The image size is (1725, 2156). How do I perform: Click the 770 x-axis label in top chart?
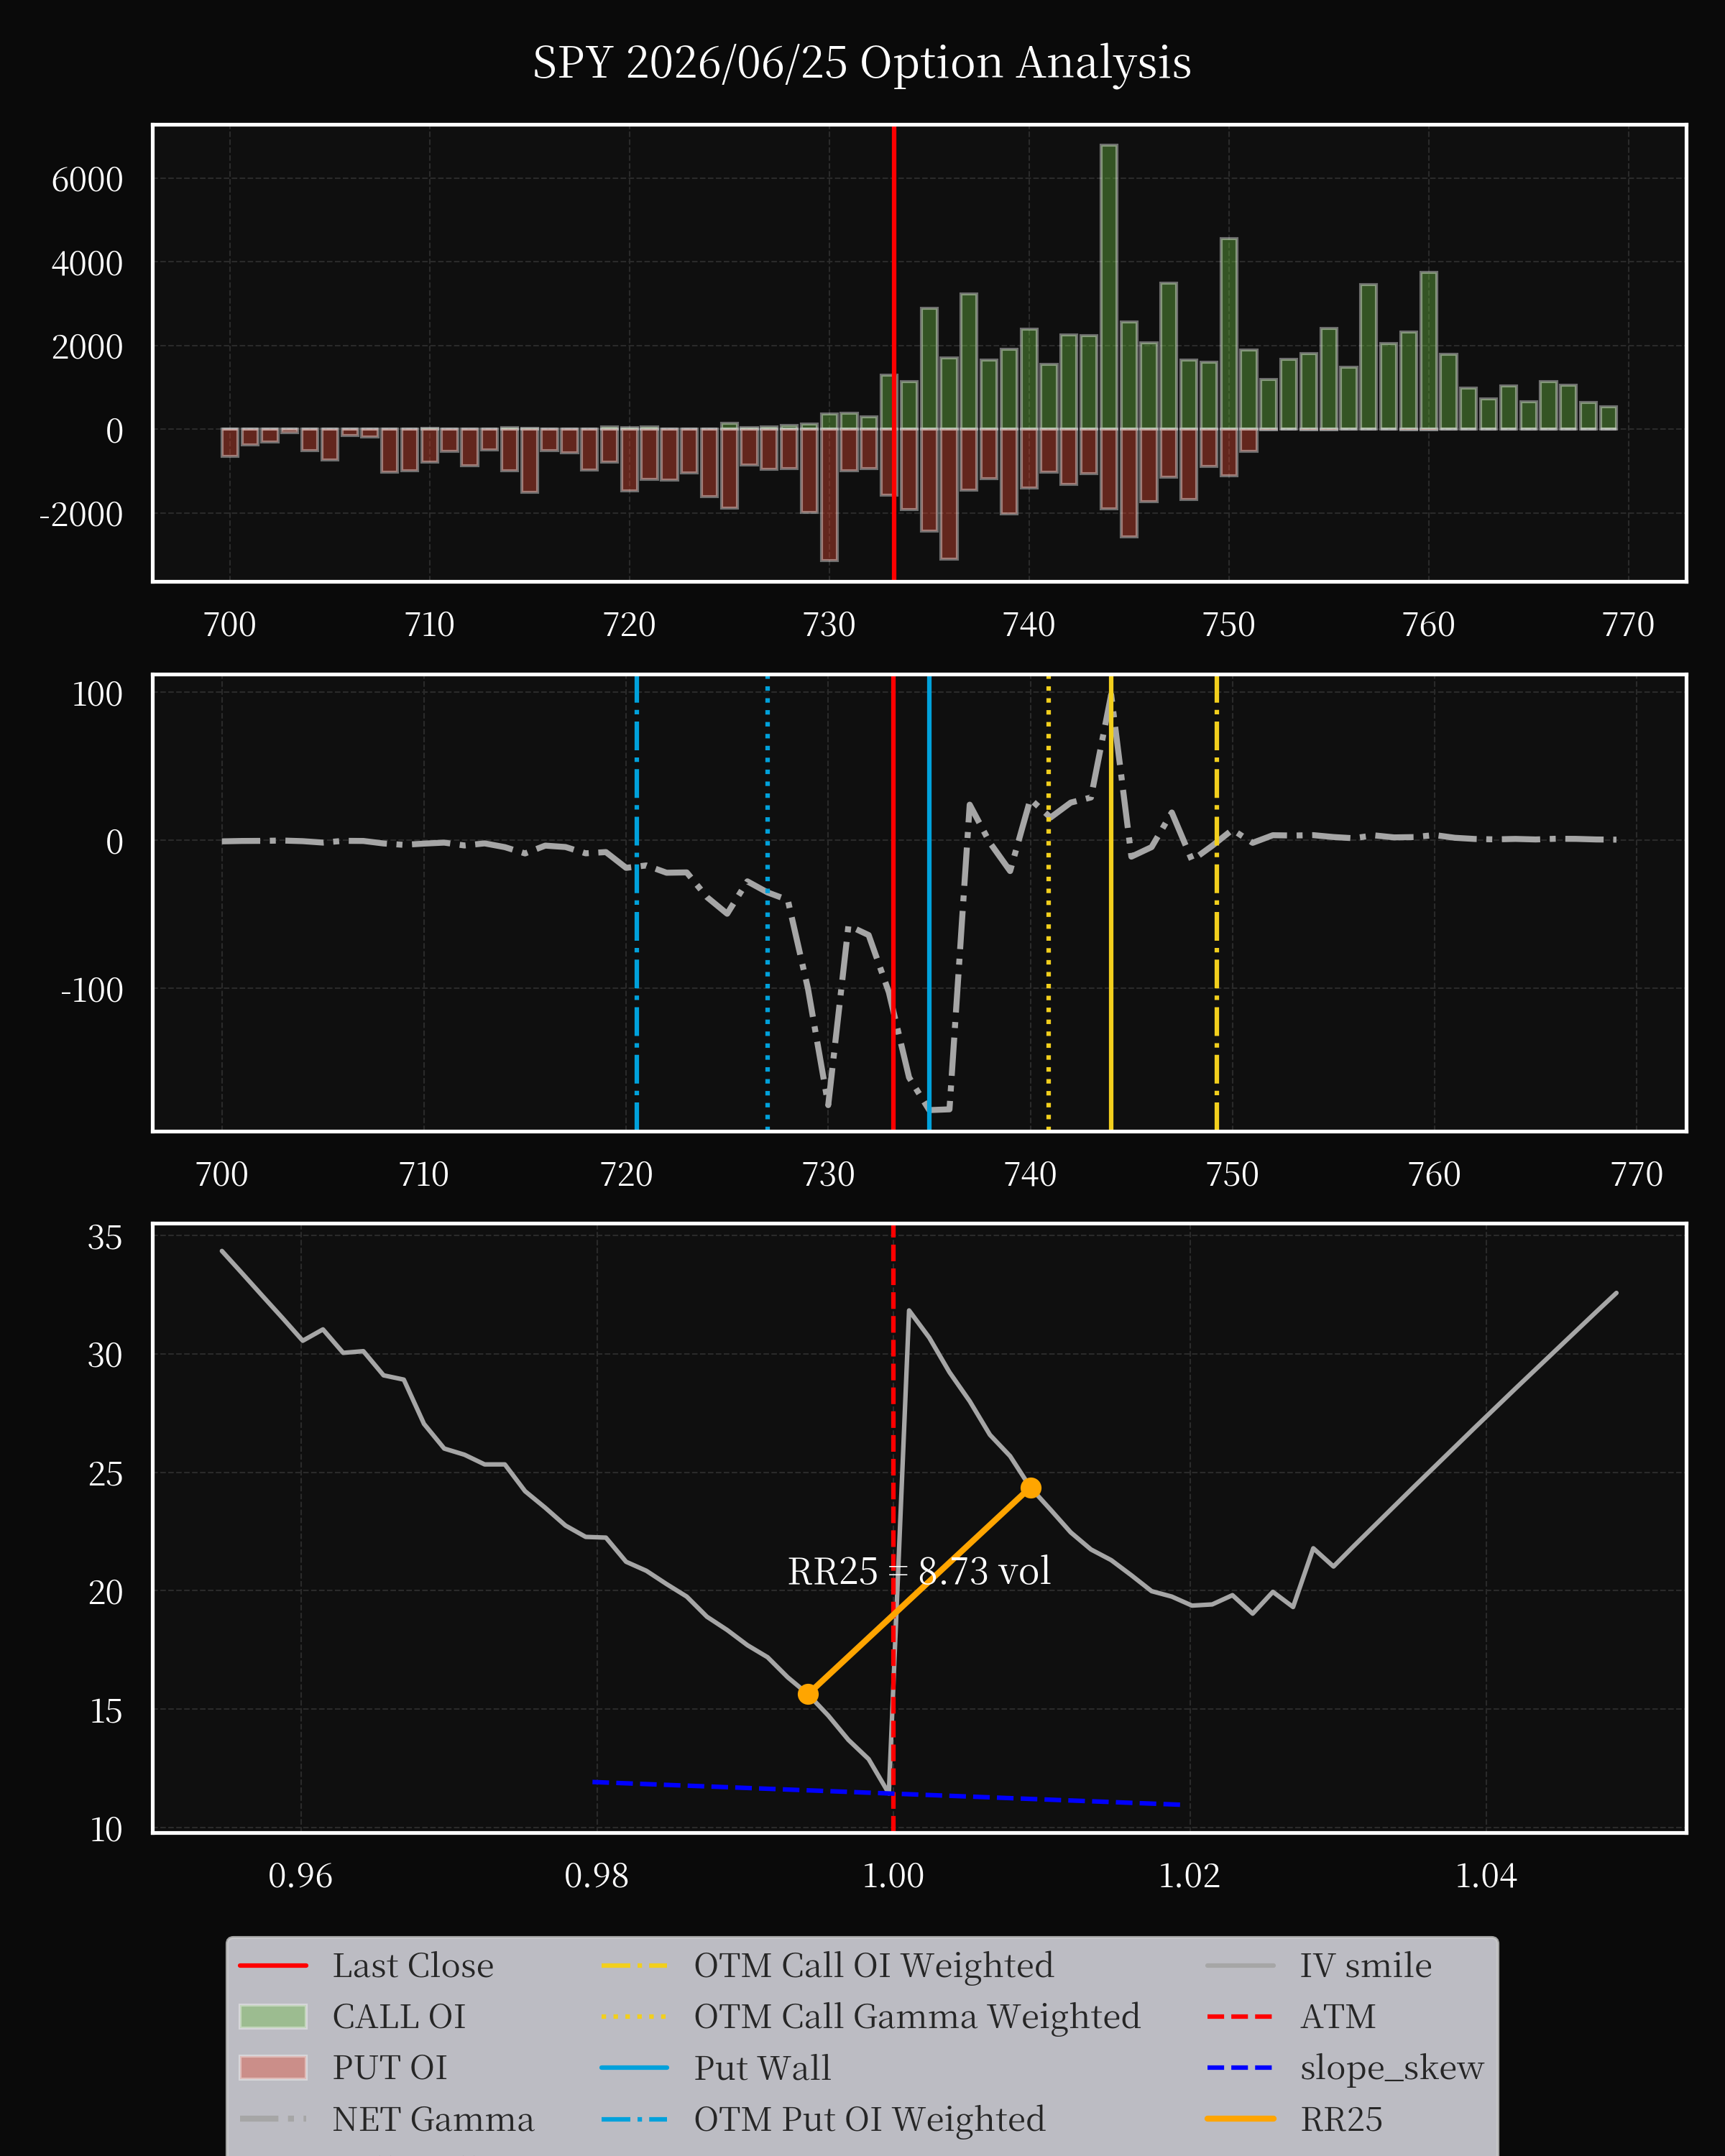pos(1628,625)
